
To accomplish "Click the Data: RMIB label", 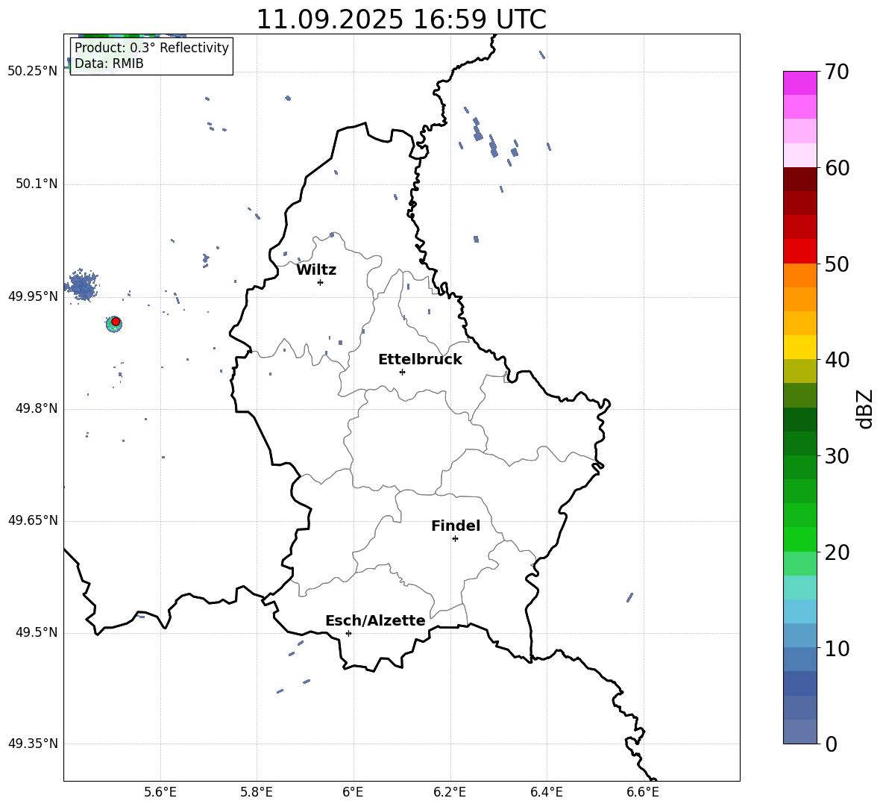I will (x=109, y=63).
